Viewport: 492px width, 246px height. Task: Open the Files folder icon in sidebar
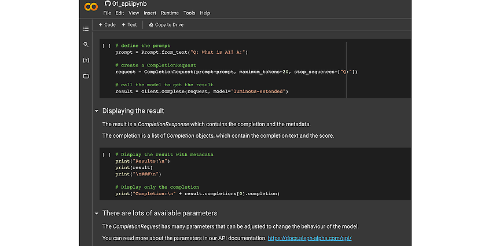pos(86,76)
